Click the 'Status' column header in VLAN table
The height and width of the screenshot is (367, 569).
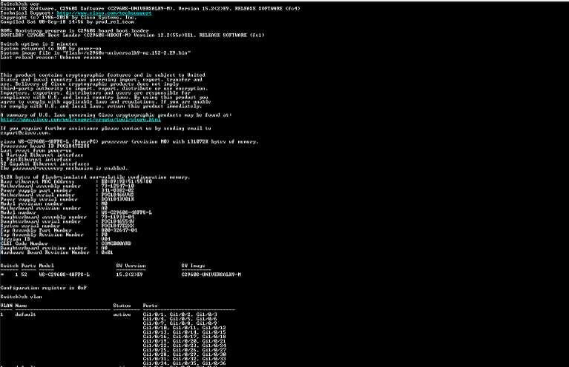coord(122,306)
